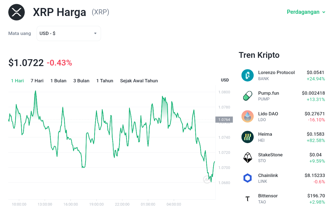Select the Lido DAO droplet icon
Image resolution: width=336 pixels, height=210 pixels.
pos(247,116)
